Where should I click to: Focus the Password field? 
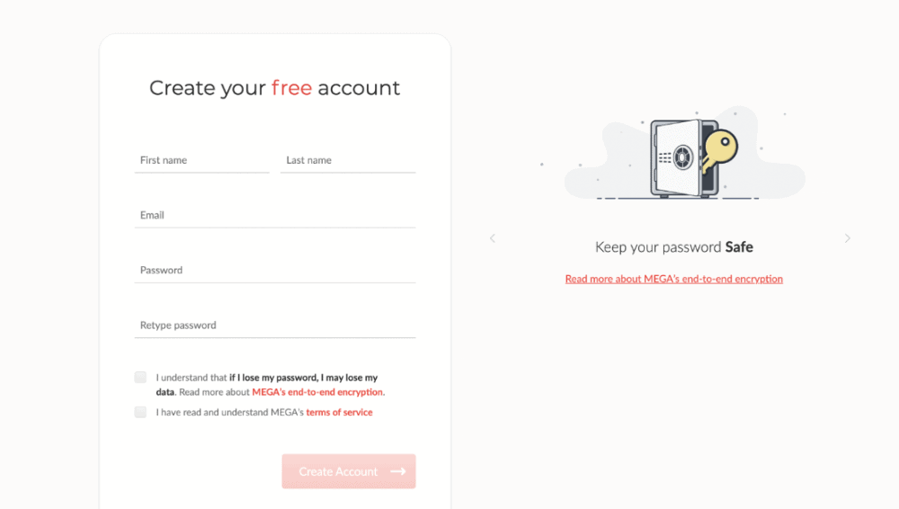point(275,271)
